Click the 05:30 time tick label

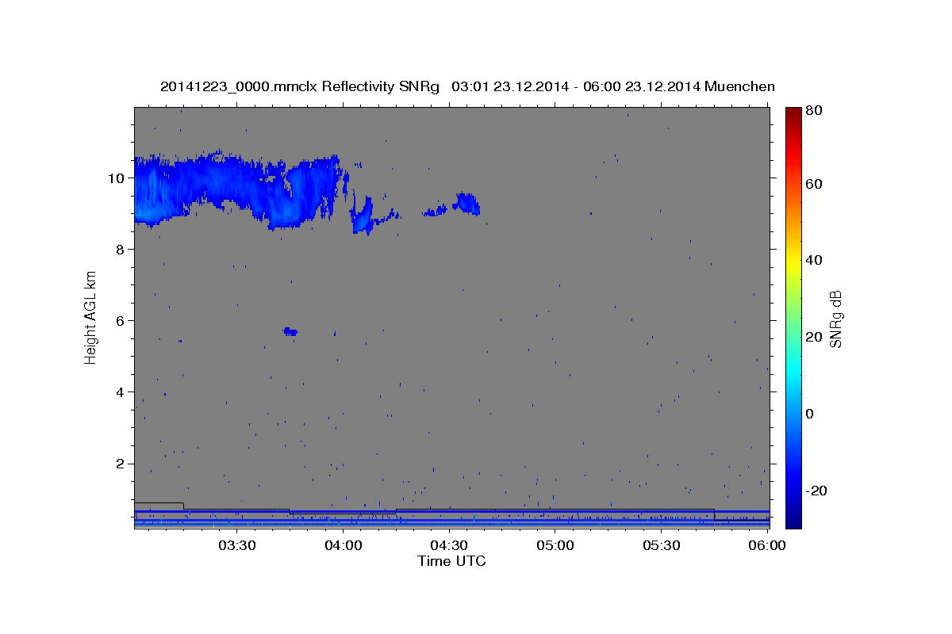point(662,545)
